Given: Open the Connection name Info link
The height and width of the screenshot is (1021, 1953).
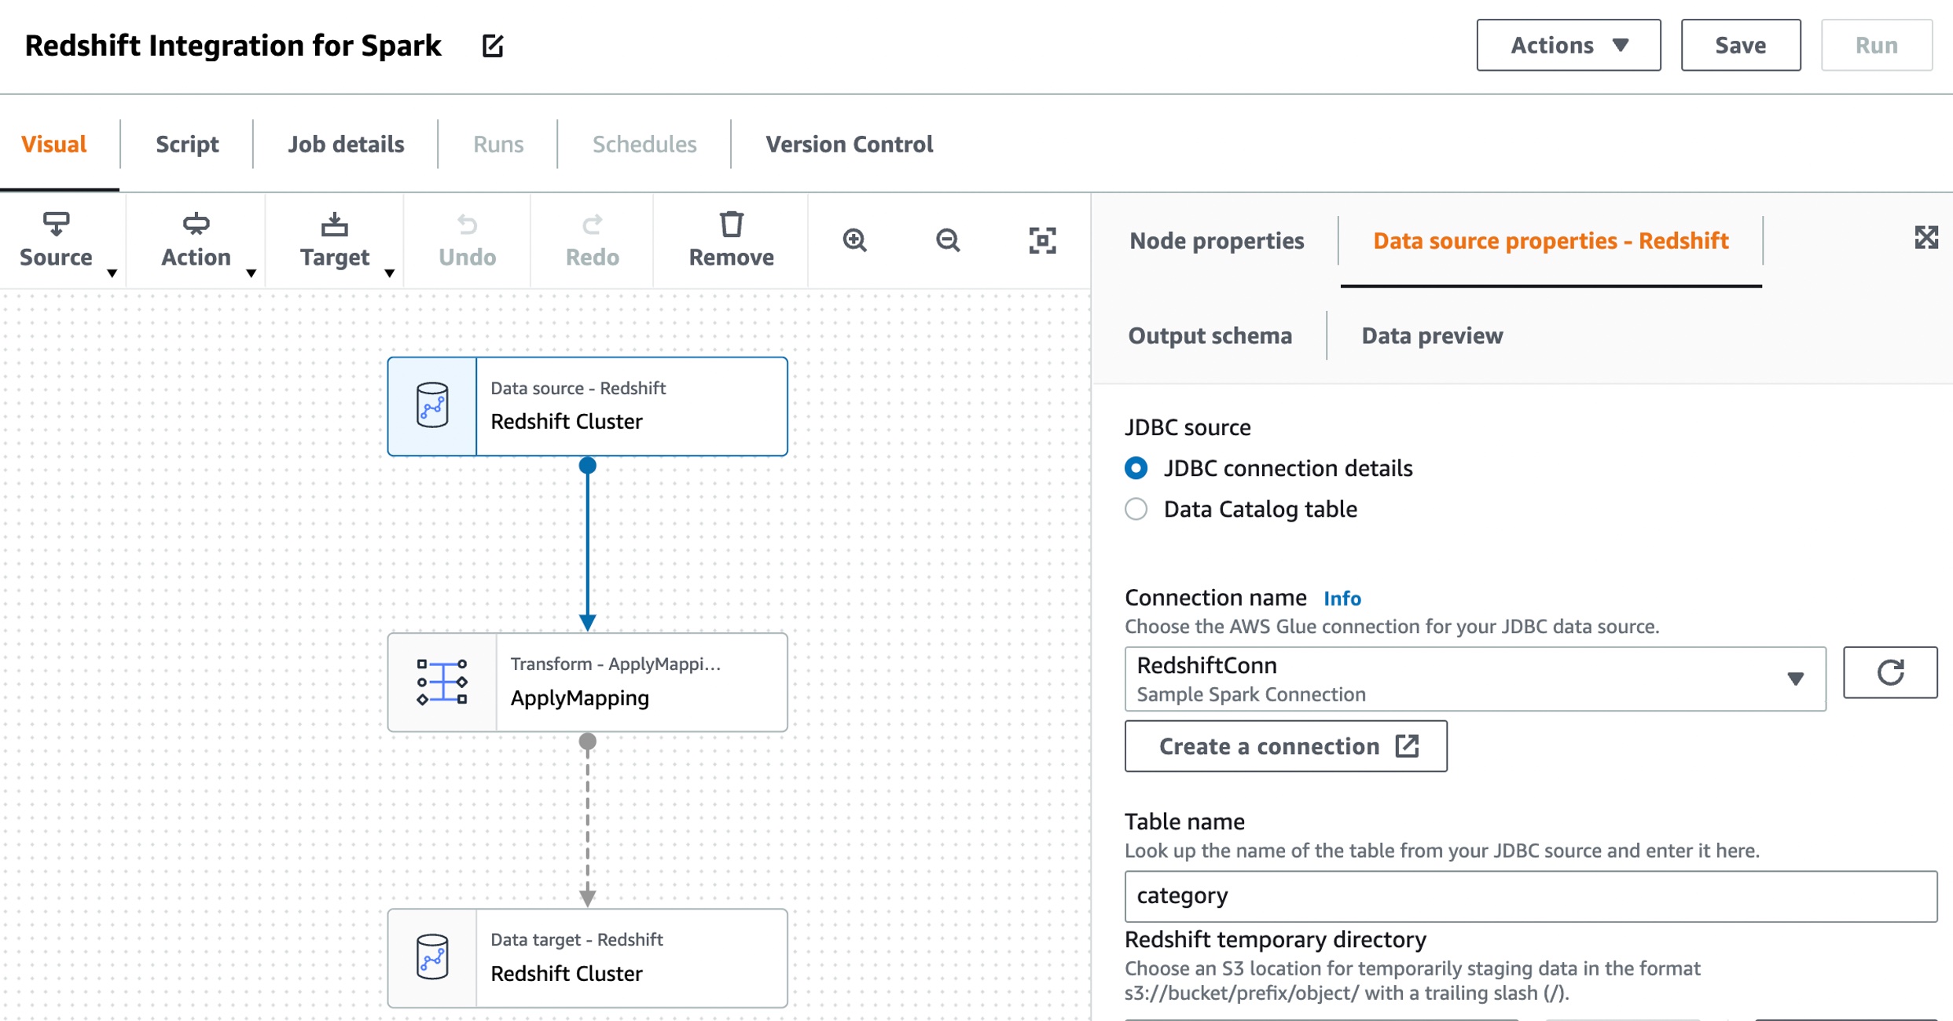Looking at the screenshot, I should 1342,598.
